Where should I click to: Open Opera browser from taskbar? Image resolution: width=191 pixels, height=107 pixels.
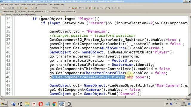pyautogui.click(x=41, y=104)
